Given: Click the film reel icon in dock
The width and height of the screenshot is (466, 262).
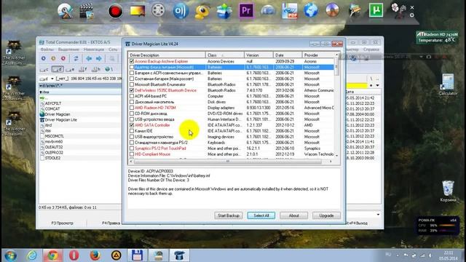Looking at the screenshot, I should coord(158,11).
